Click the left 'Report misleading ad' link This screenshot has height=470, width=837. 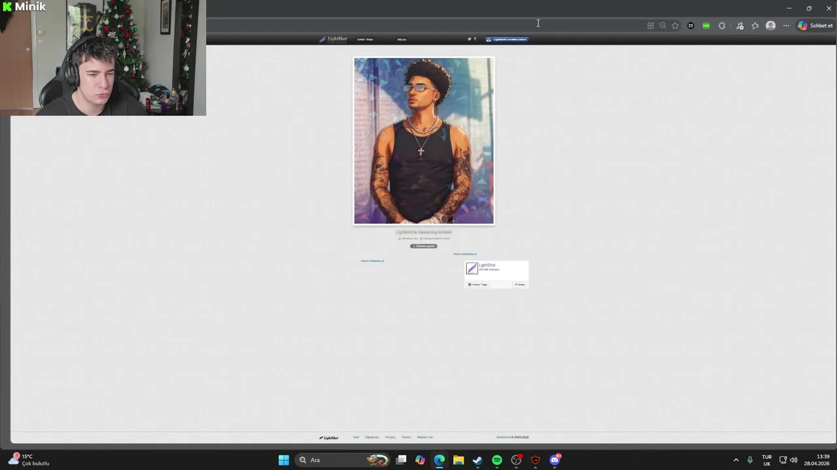click(x=373, y=261)
